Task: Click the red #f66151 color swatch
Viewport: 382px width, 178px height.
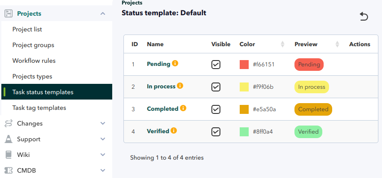Action: [244, 65]
